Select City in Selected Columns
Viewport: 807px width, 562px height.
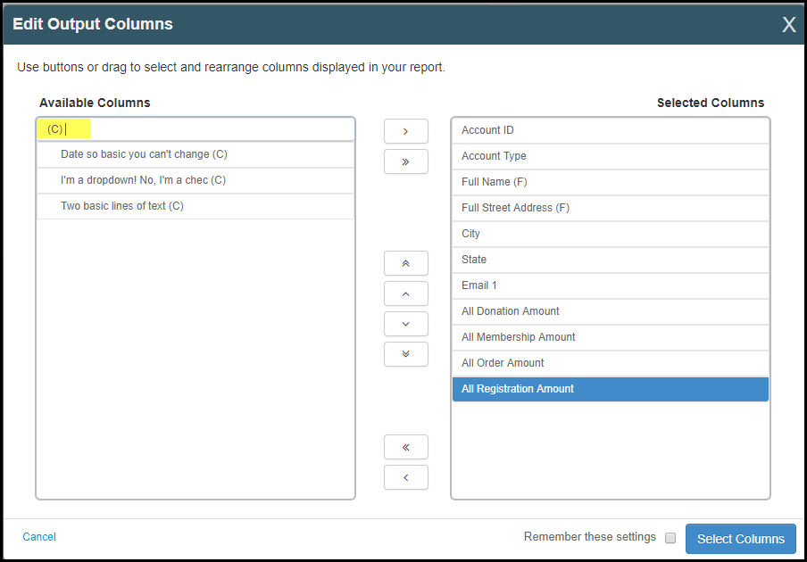tap(611, 234)
